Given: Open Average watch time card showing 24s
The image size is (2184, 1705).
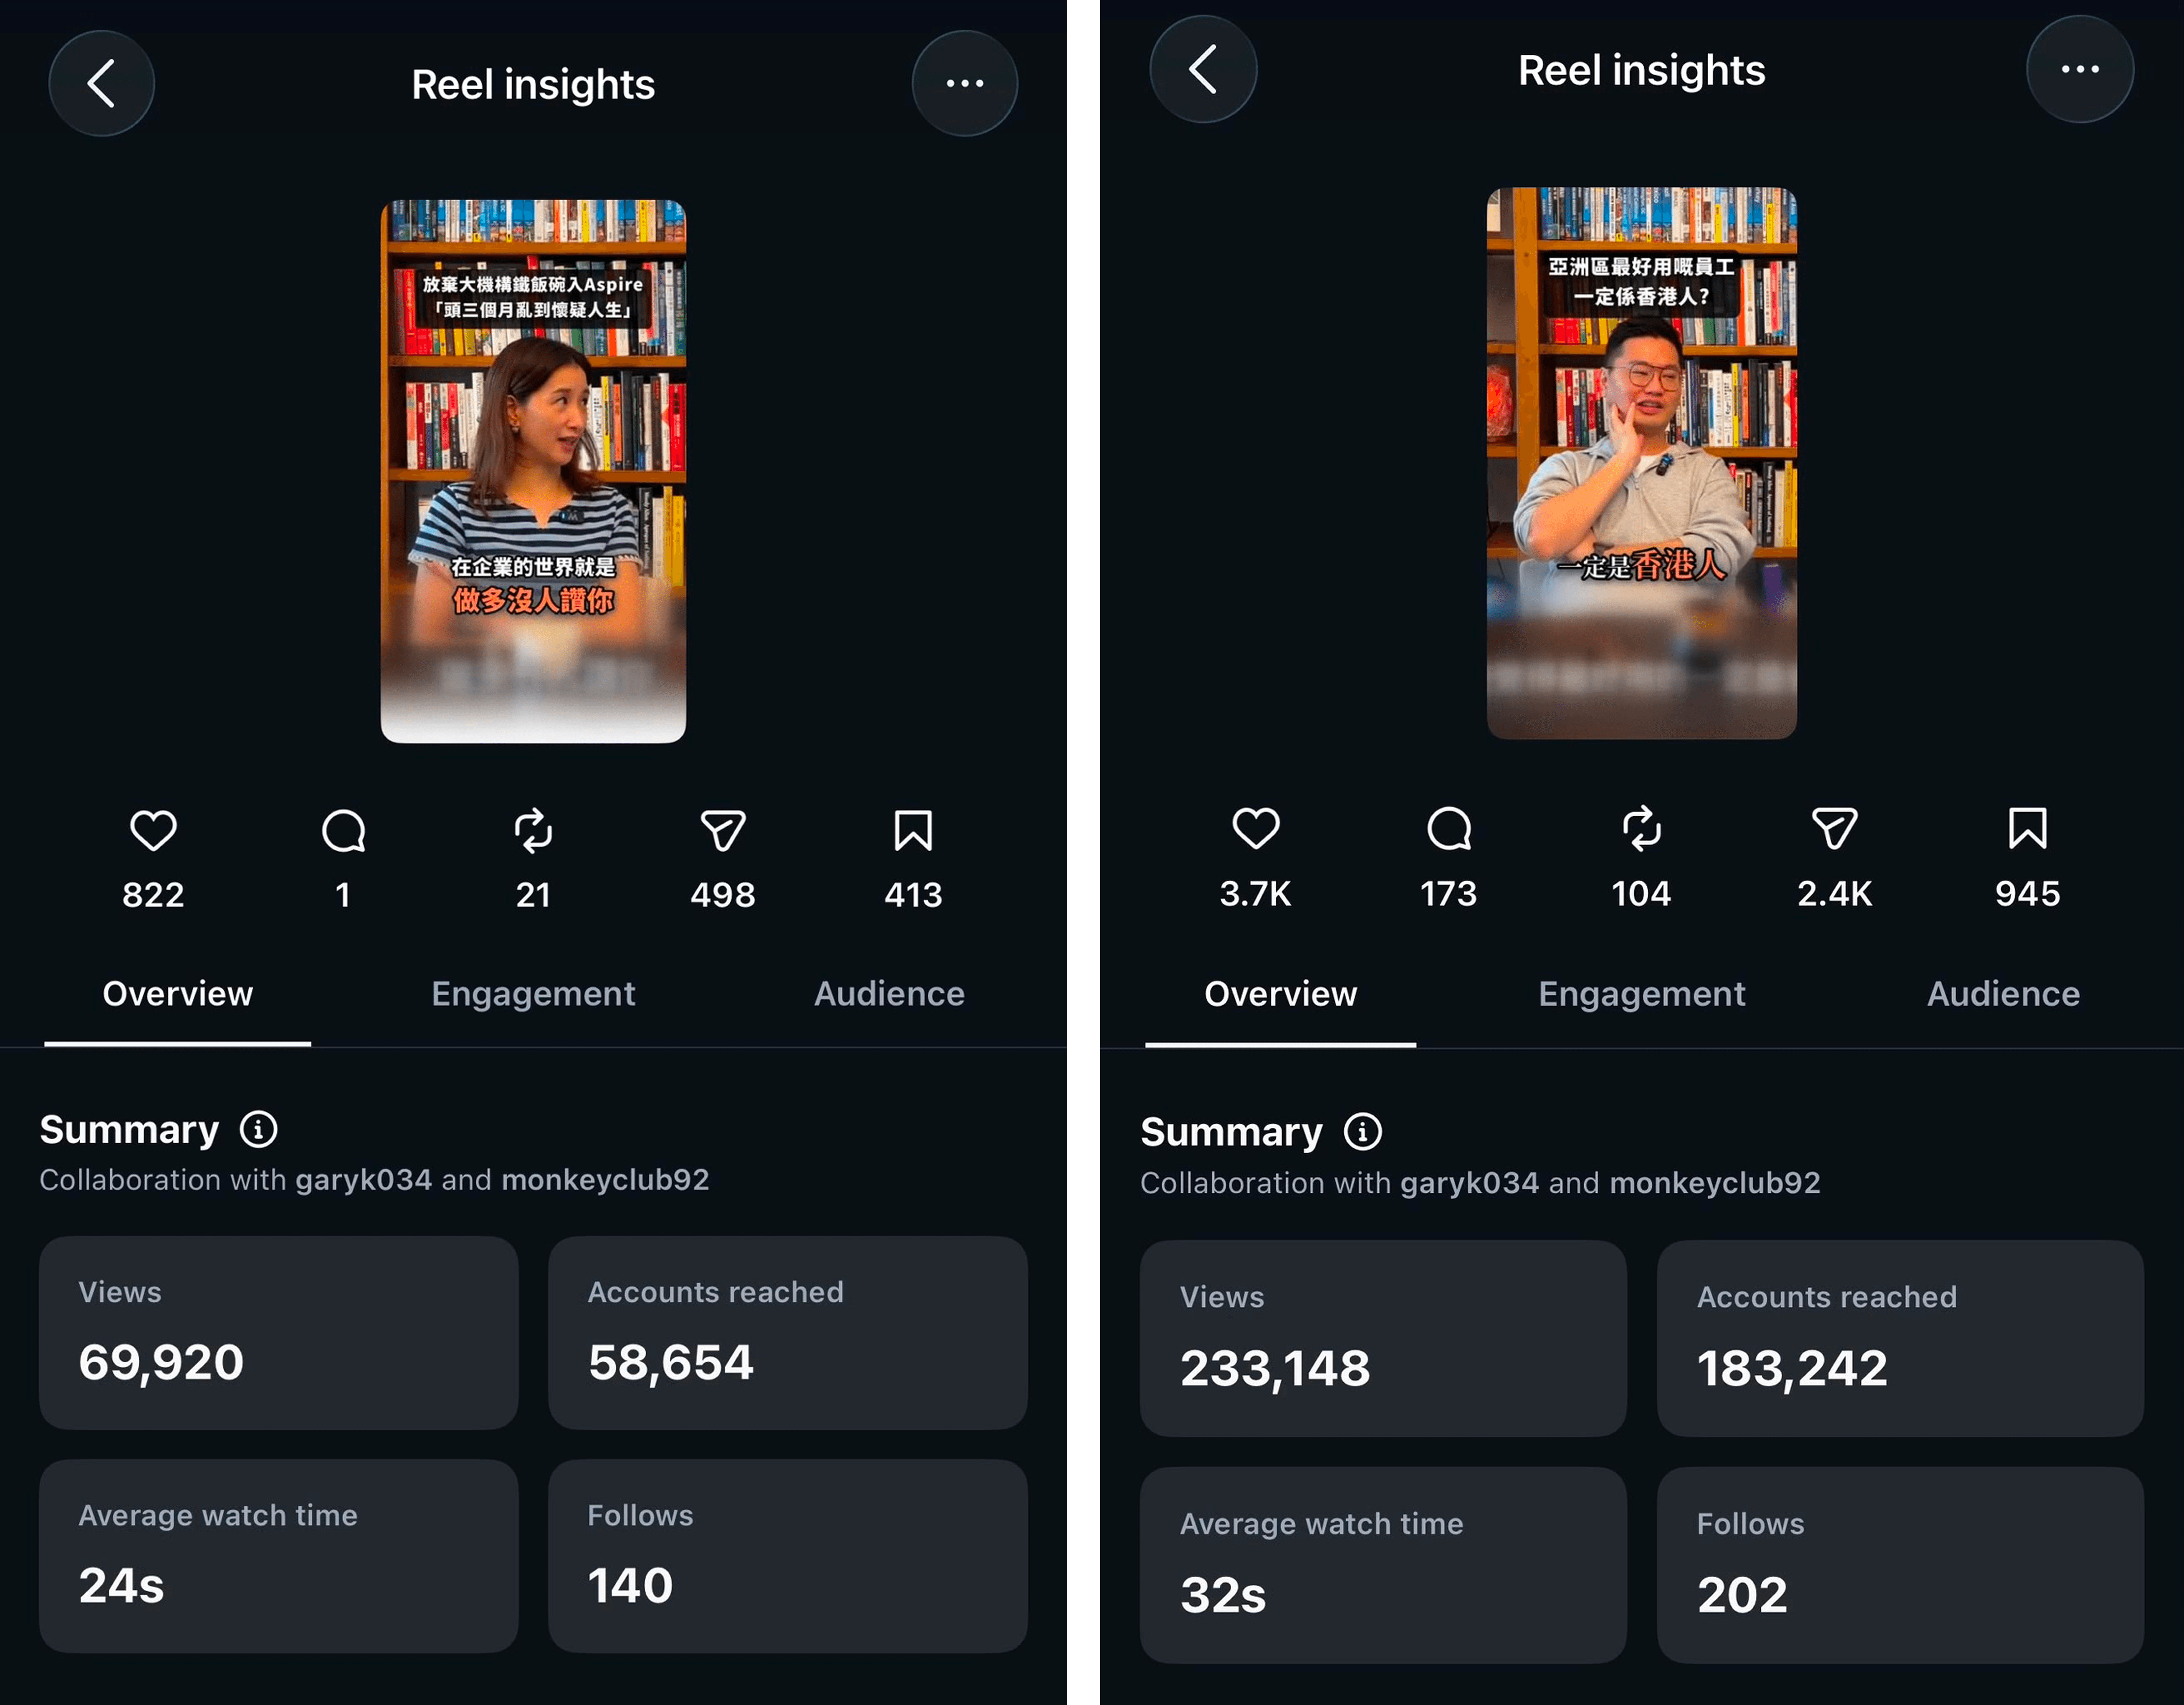Looking at the screenshot, I should point(279,1556).
